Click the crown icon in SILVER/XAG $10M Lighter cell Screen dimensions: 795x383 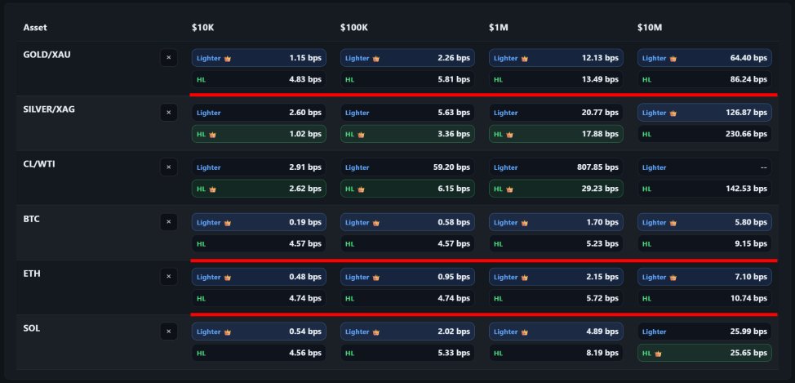[x=673, y=114]
